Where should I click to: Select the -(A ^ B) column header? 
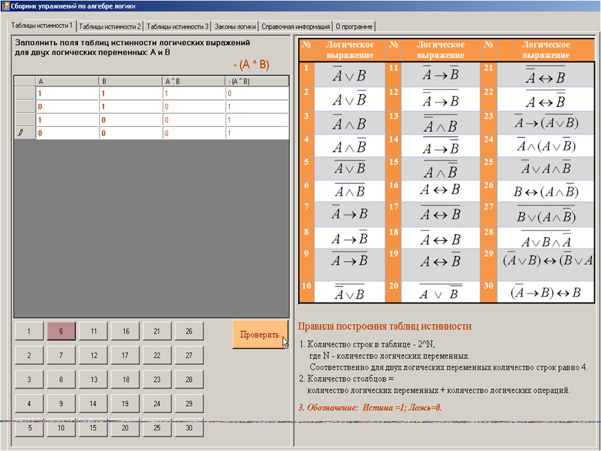257,81
